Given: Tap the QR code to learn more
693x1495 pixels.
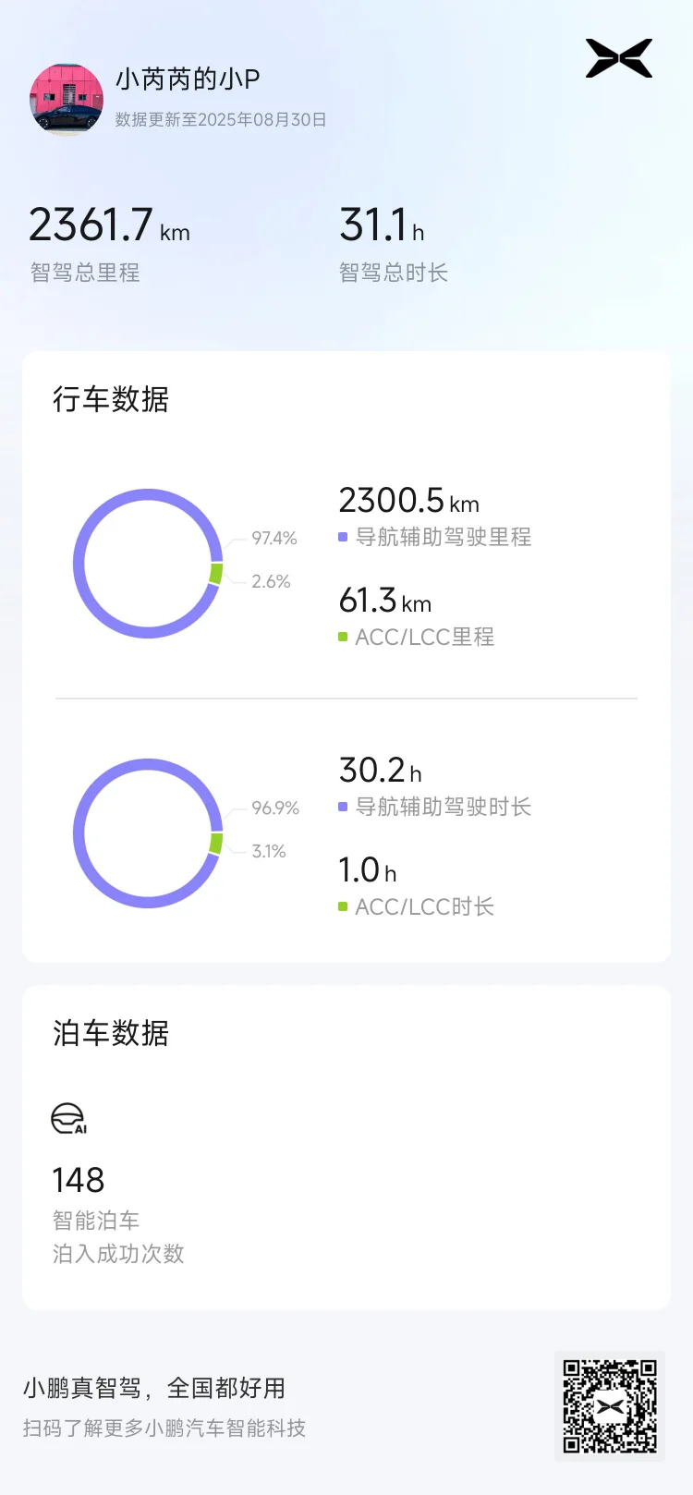Looking at the screenshot, I should [610, 1406].
